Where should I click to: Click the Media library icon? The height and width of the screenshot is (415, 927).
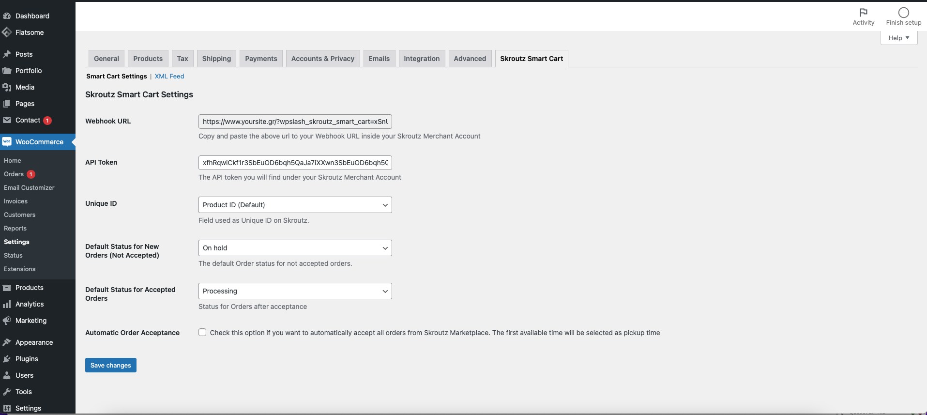[7, 87]
